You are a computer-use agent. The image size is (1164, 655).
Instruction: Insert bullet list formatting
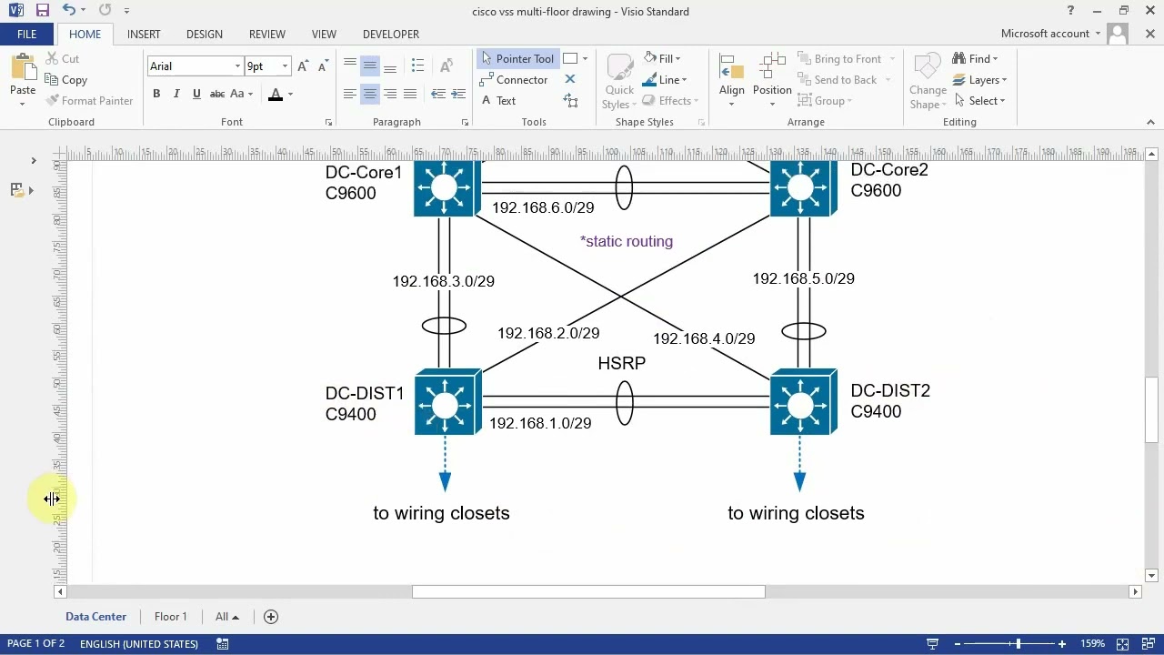417,65
